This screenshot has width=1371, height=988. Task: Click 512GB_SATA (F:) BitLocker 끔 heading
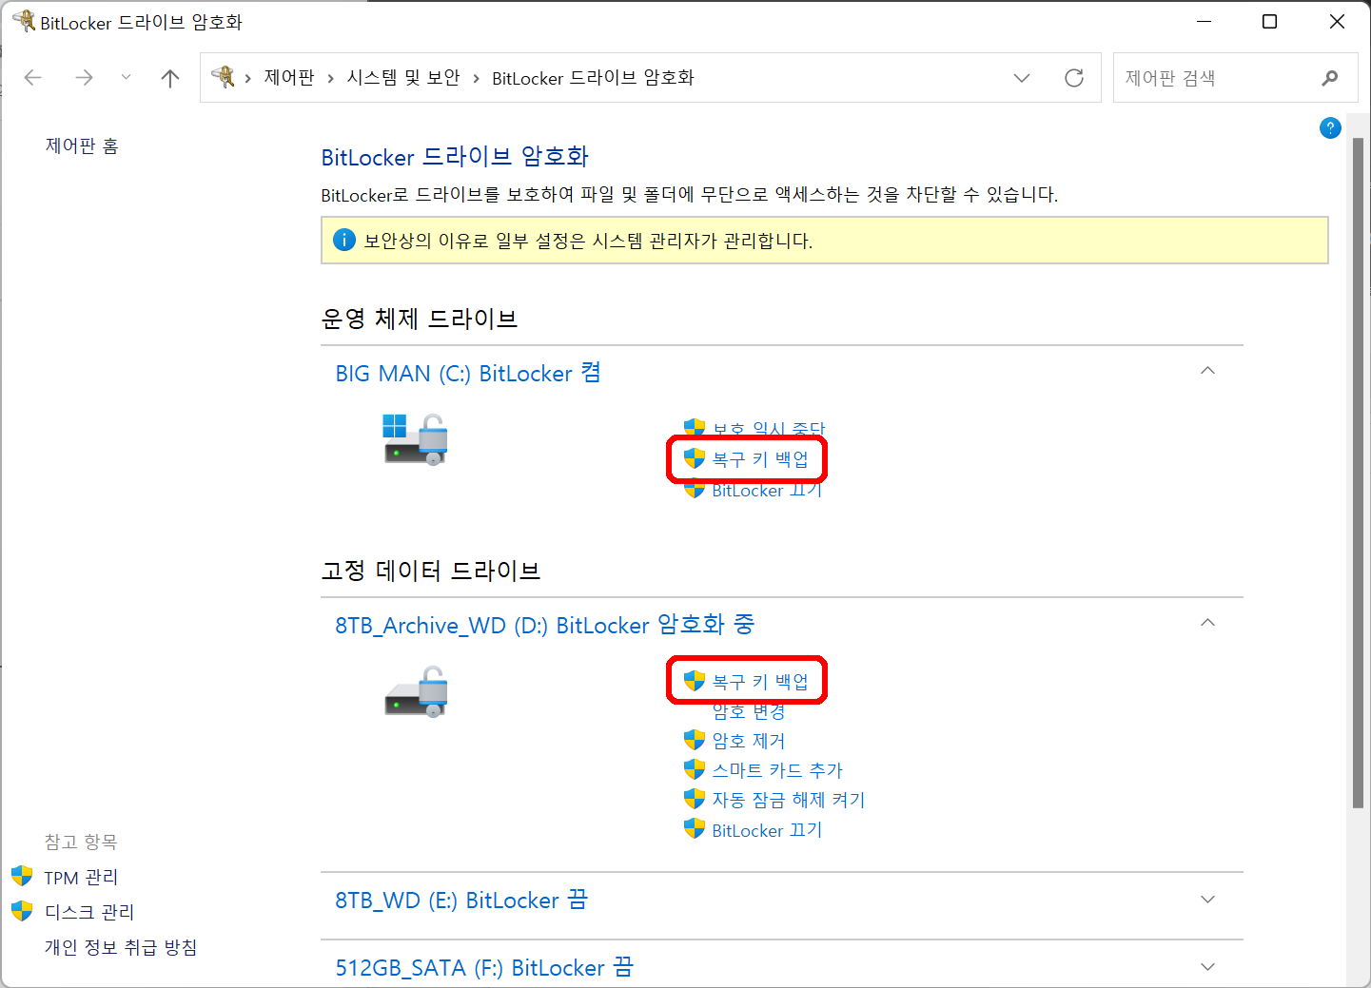point(484,968)
